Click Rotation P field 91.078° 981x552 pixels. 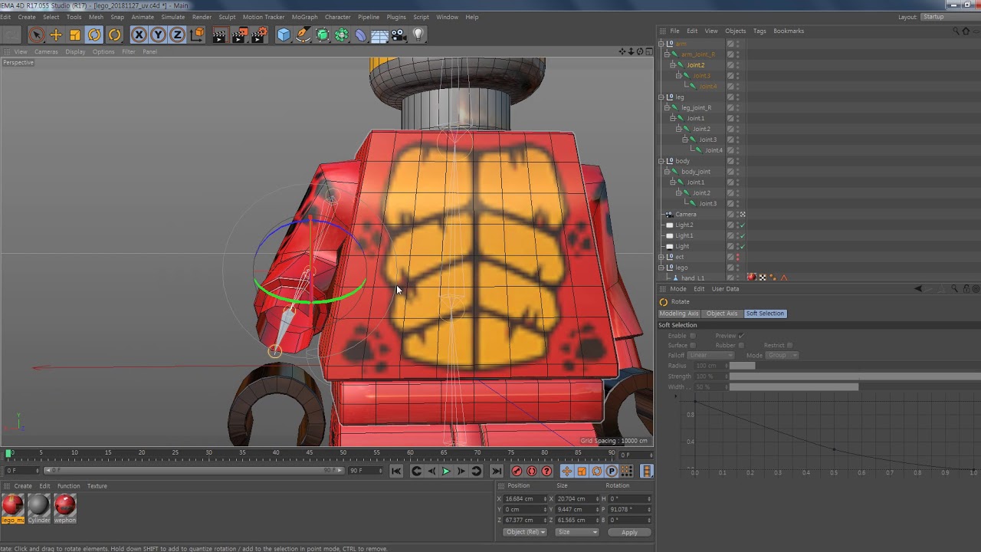click(x=629, y=510)
